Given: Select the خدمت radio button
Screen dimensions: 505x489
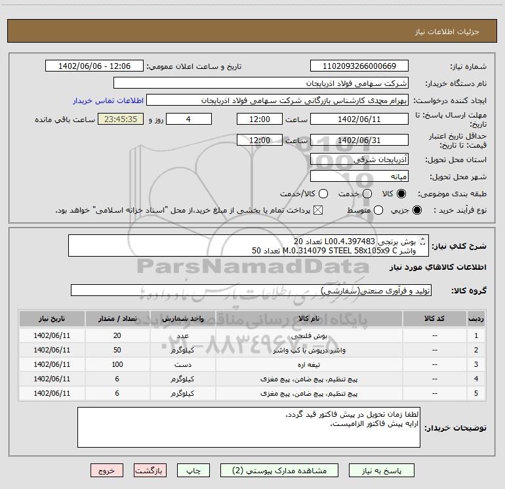Looking at the screenshot, I should (367, 194).
